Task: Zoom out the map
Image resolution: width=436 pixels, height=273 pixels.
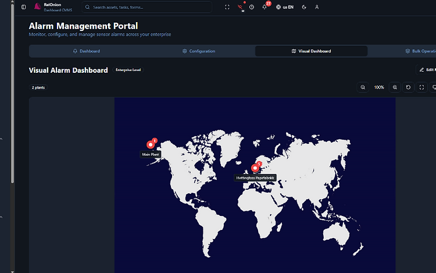Action: click(x=363, y=87)
